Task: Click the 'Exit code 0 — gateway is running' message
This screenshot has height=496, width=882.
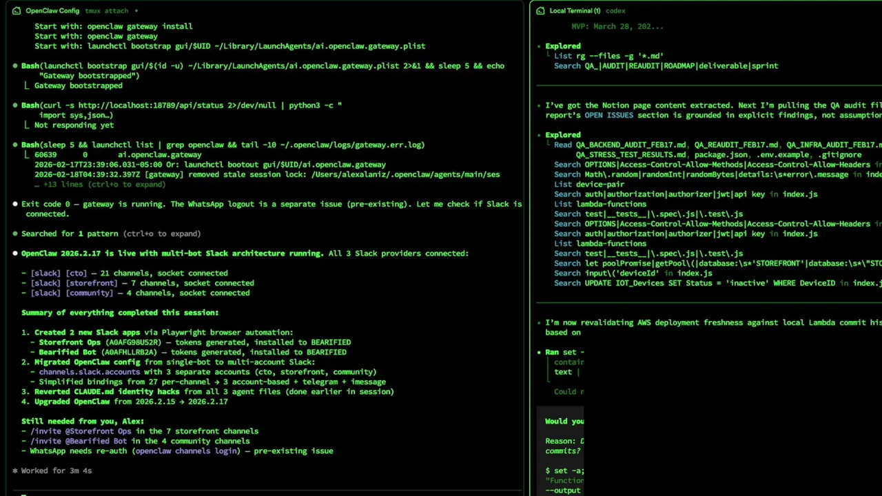Action: click(271, 209)
